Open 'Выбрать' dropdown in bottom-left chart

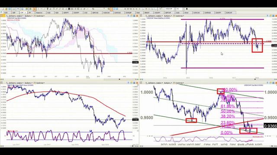(29, 83)
